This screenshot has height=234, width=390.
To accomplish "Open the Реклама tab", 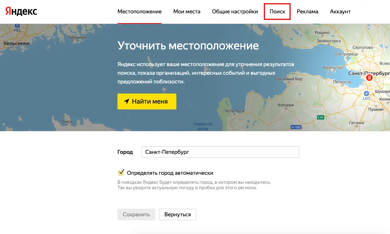I will tap(308, 12).
